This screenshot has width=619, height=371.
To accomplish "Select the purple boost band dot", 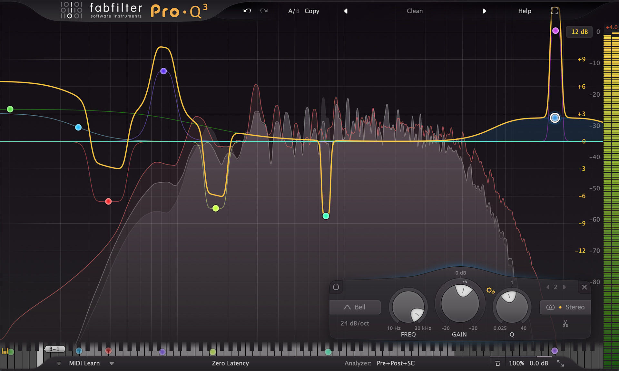I will point(163,71).
